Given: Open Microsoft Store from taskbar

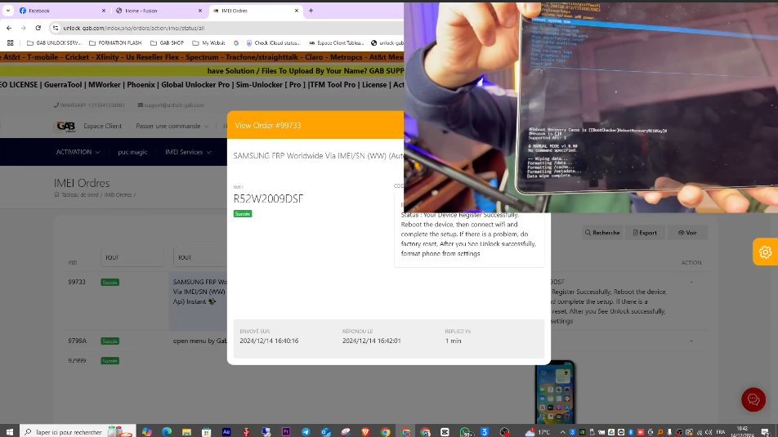Looking at the screenshot, I should [207, 432].
